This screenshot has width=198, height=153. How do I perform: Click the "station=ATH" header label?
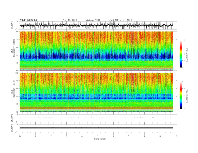coord(93,20)
